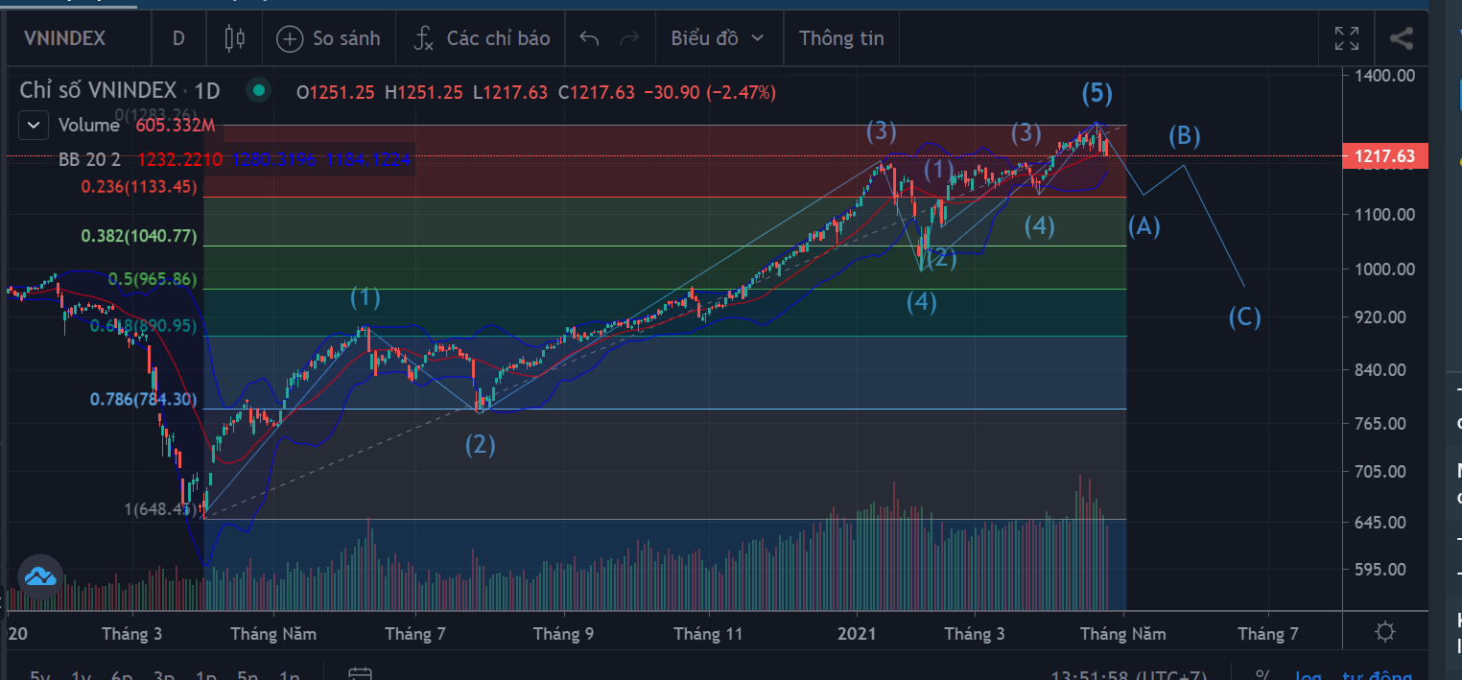Click the Tháng 11 date label

(x=708, y=634)
